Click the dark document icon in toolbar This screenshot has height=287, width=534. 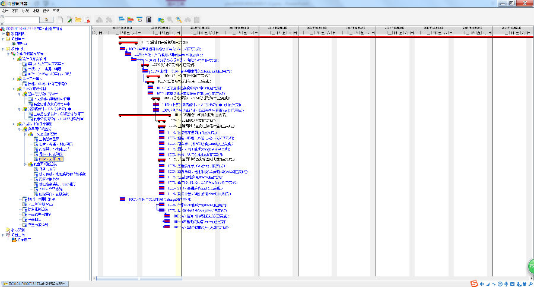point(149,20)
